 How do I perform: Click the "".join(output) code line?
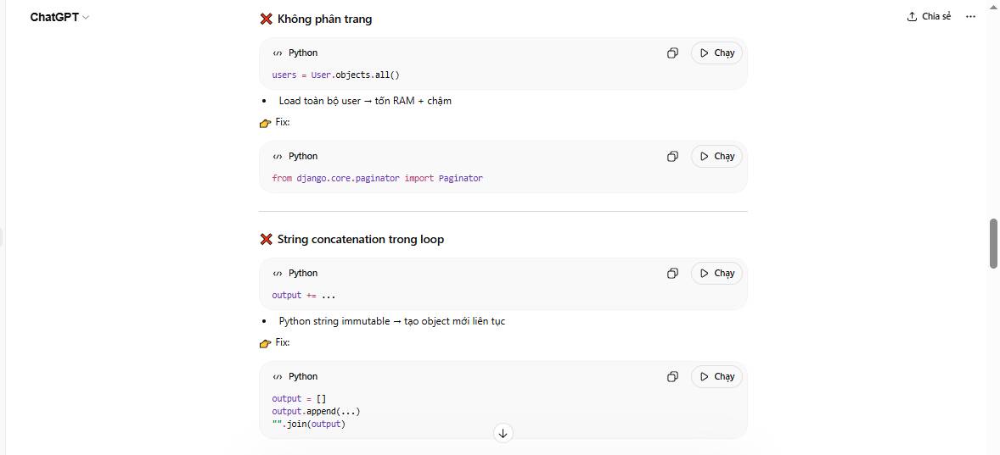(x=309, y=424)
